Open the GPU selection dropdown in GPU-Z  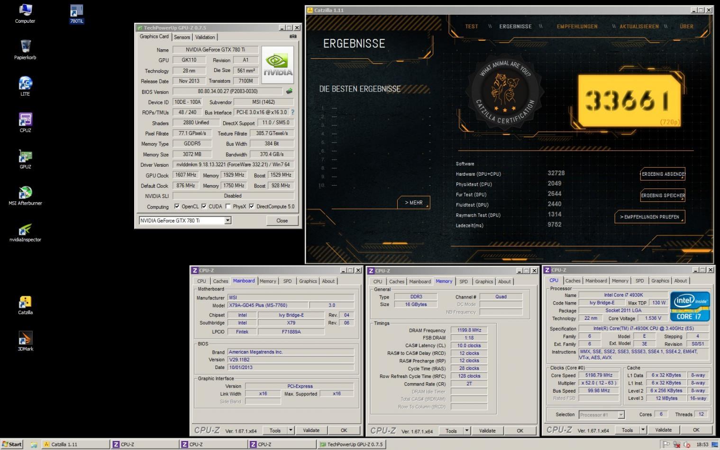point(228,220)
